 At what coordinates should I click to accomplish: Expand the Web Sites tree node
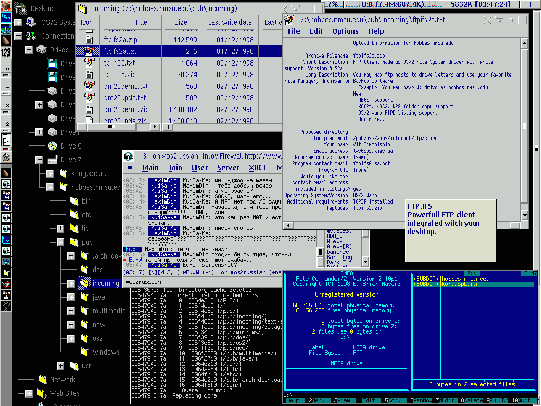(29, 393)
